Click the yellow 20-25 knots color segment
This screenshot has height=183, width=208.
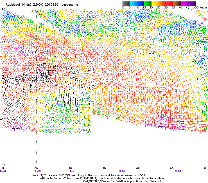click(x=155, y=3)
